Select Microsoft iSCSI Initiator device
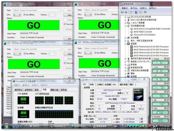Viewport: 174px width, 131px height. (x=144, y=35)
